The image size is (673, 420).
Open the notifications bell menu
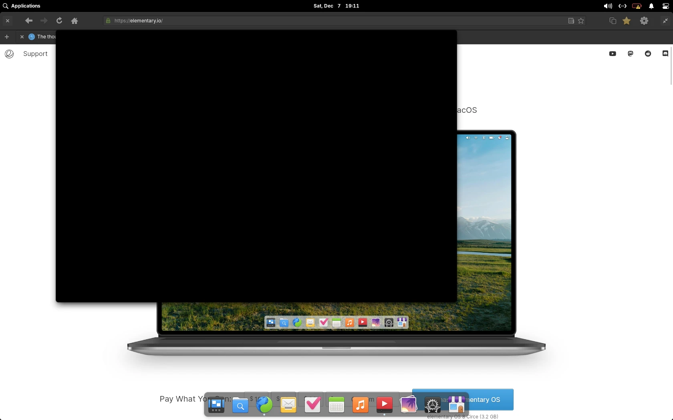click(x=651, y=6)
